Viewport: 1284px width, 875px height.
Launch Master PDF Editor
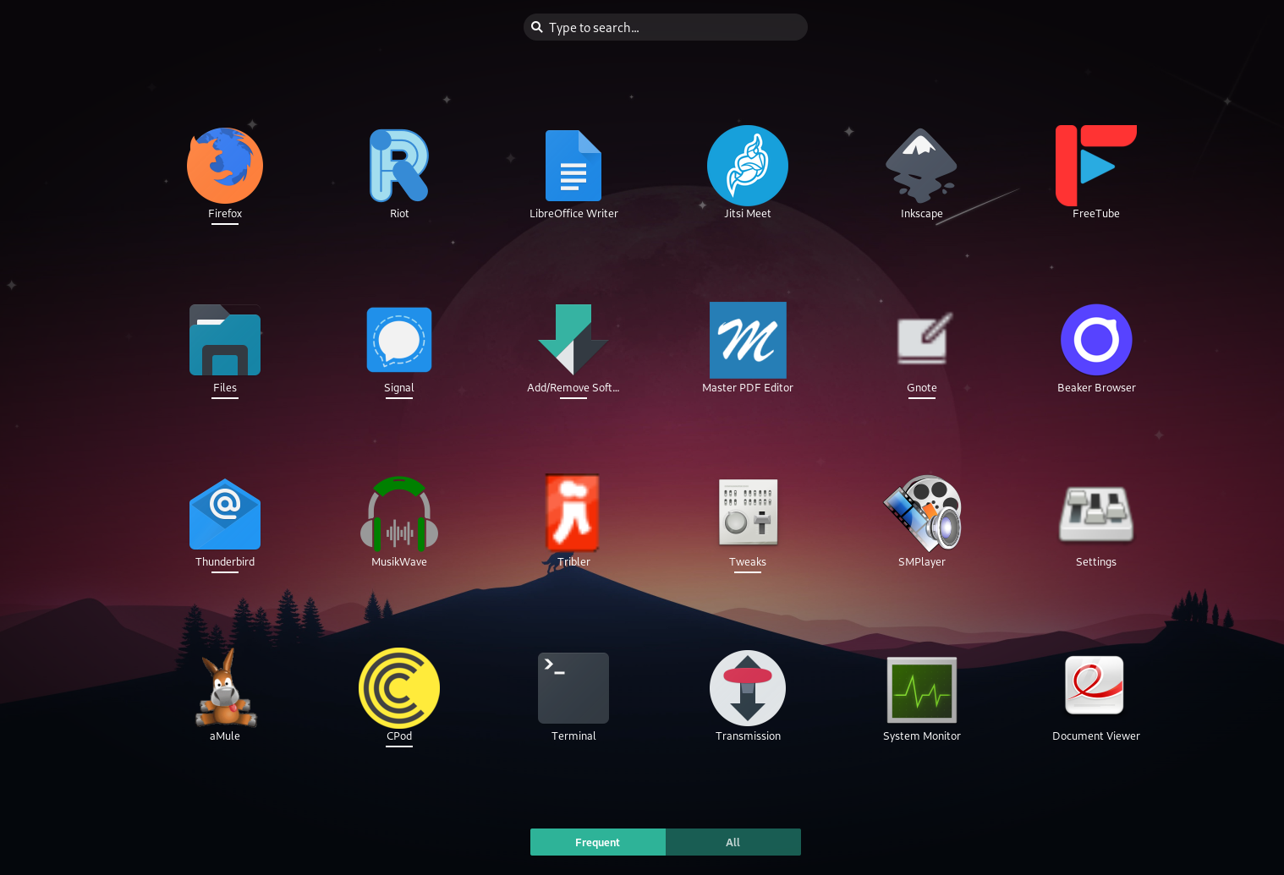click(748, 341)
